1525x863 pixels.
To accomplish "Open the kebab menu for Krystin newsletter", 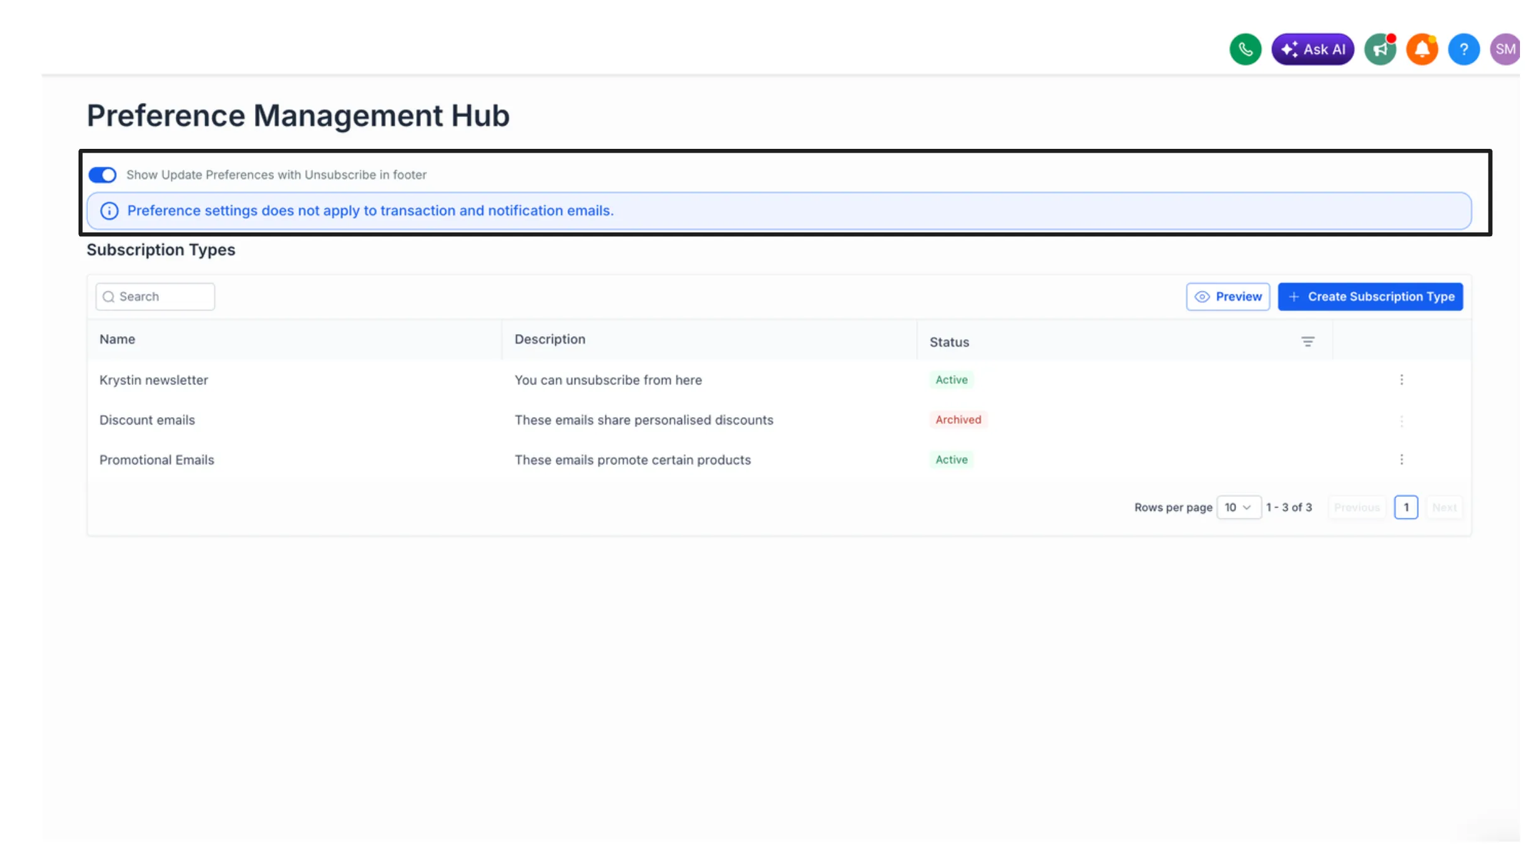I will [1402, 379].
